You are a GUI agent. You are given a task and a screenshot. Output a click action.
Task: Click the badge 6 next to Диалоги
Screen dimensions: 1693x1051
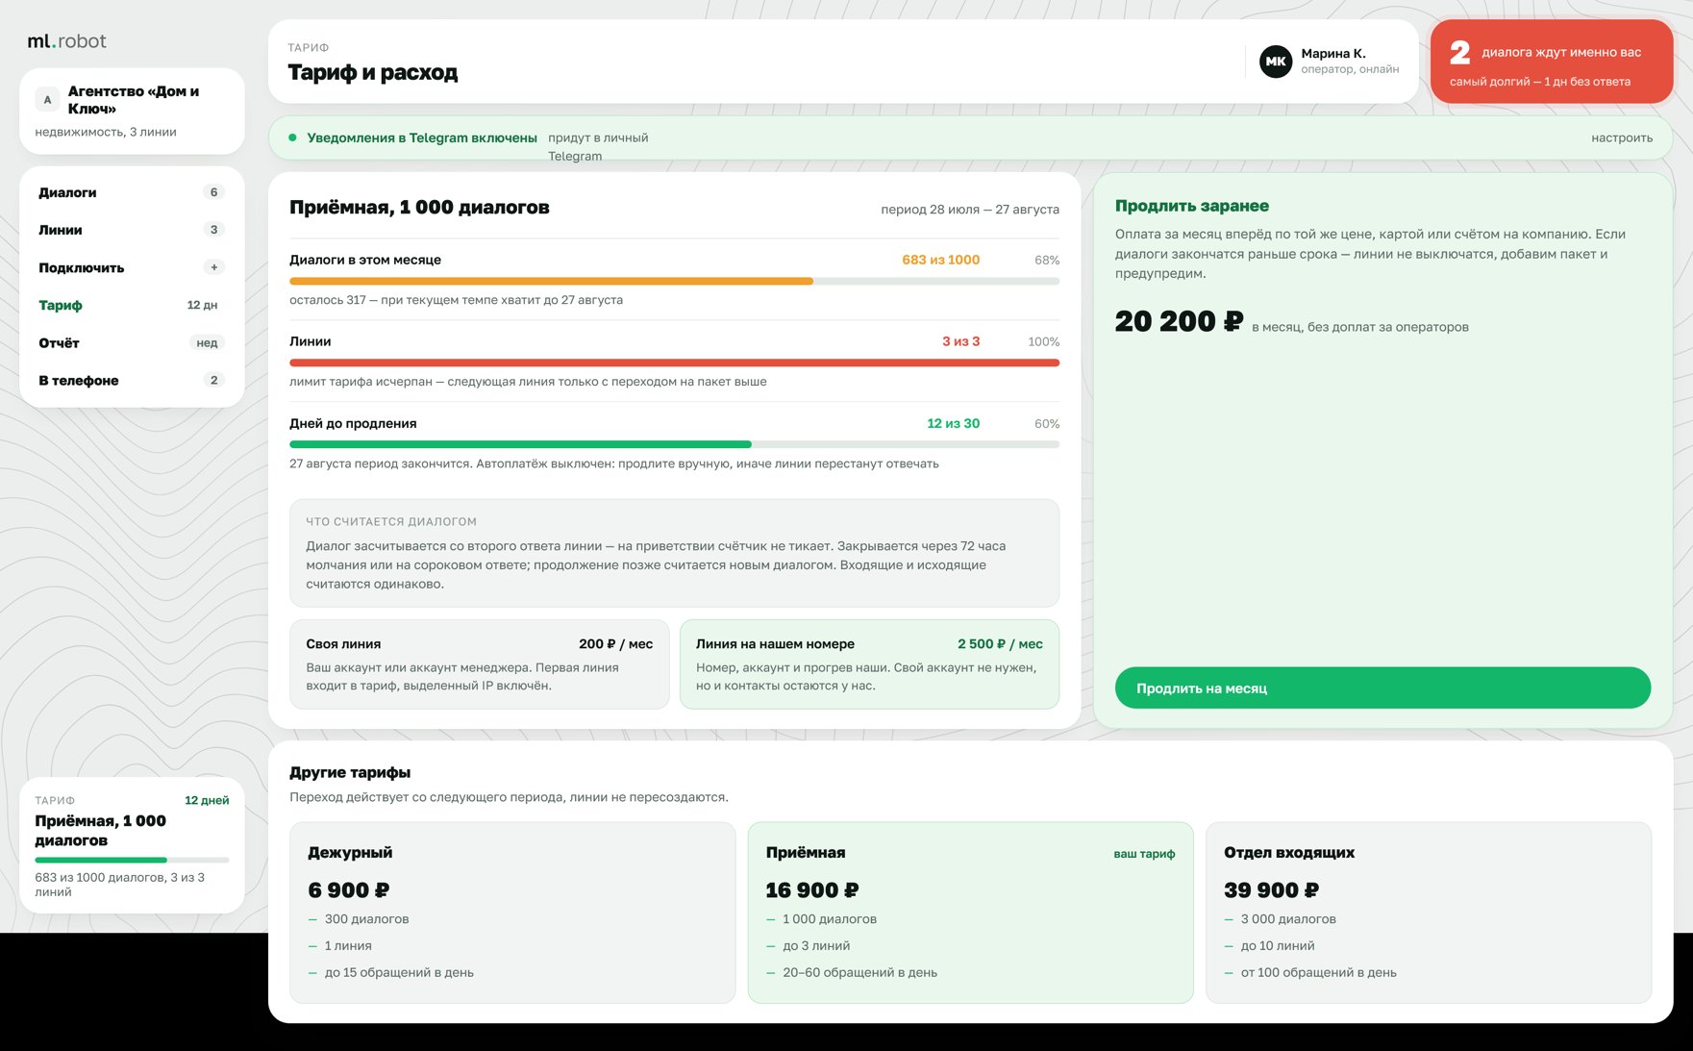213,192
